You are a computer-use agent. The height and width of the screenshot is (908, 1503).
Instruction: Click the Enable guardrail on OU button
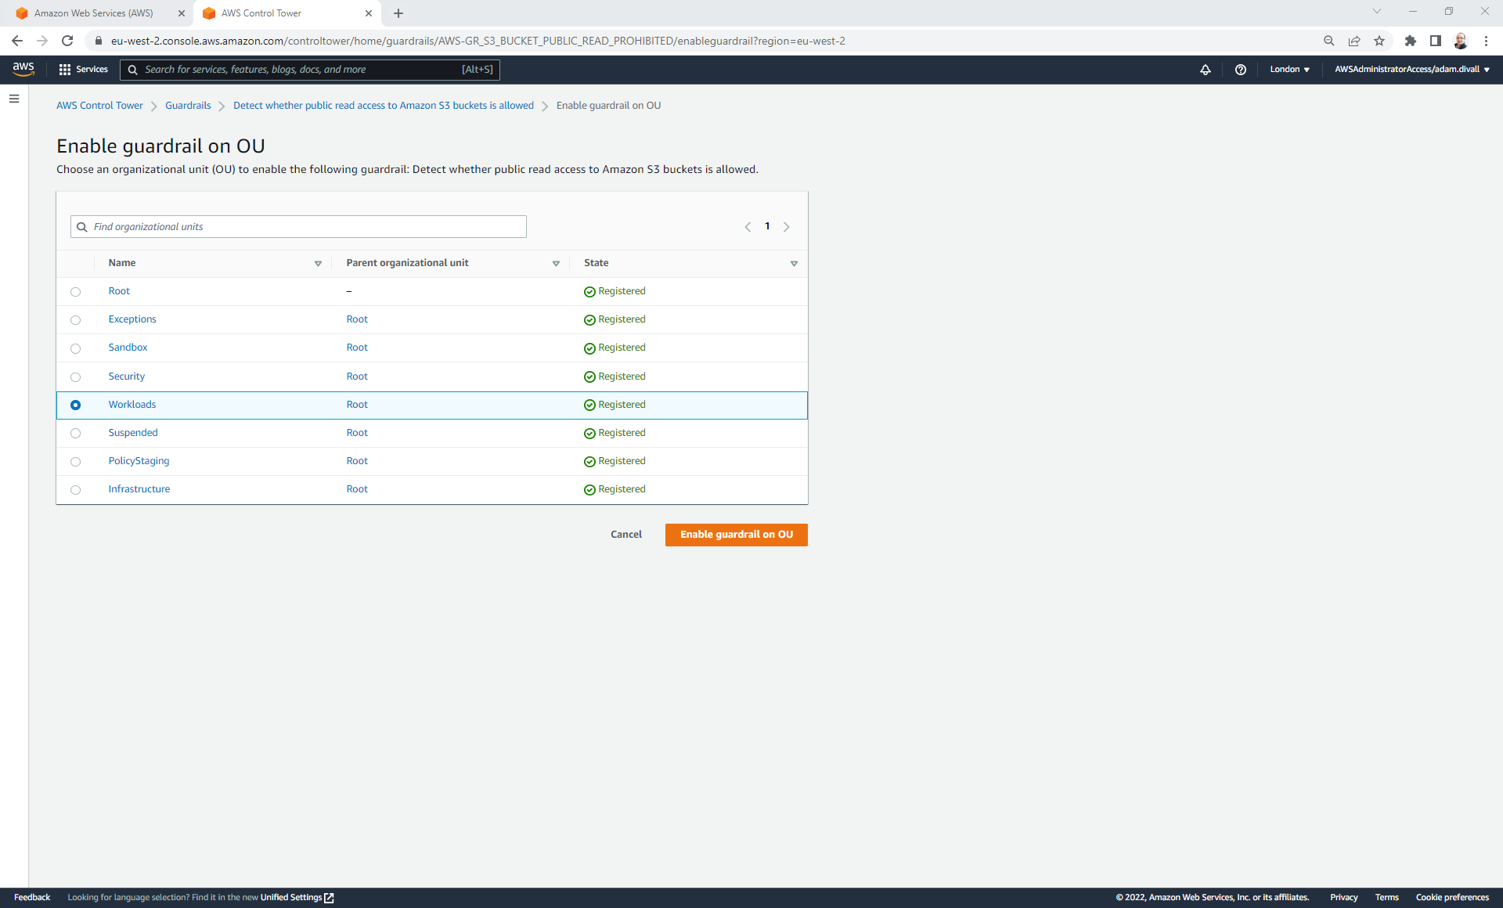point(736,535)
